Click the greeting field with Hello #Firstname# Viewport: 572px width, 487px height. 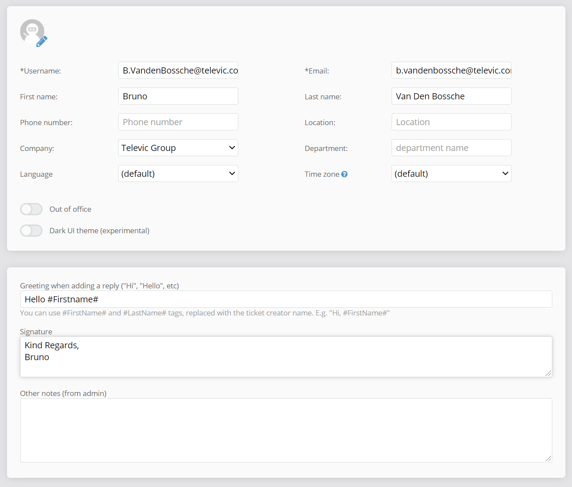pyautogui.click(x=286, y=299)
